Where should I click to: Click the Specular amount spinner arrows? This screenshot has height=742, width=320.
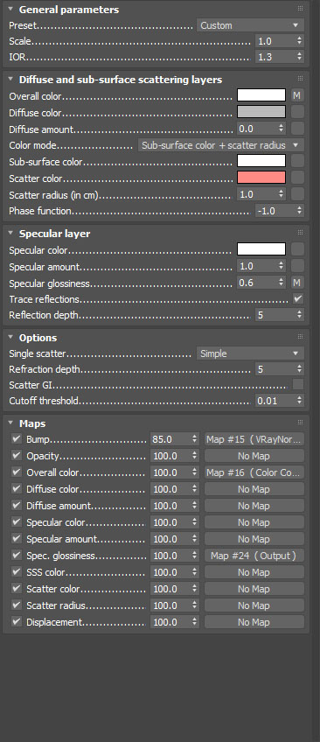[x=282, y=266]
